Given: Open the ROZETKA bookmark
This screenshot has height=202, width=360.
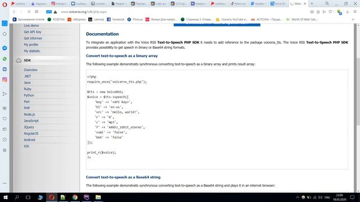Looking at the screenshot, I should (56, 20).
